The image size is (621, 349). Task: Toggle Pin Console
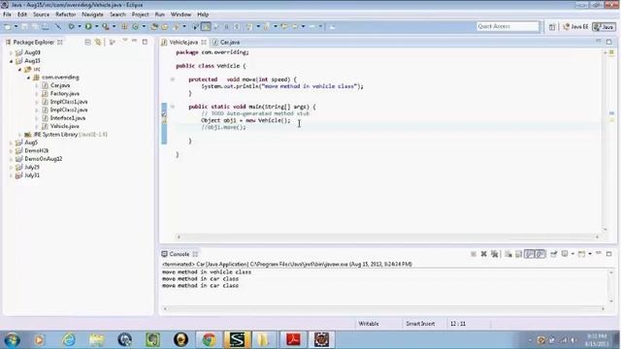click(x=554, y=254)
